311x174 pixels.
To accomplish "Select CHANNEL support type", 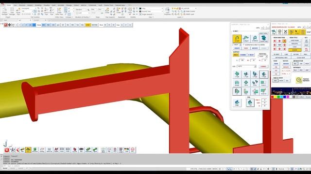I will pos(243,55).
